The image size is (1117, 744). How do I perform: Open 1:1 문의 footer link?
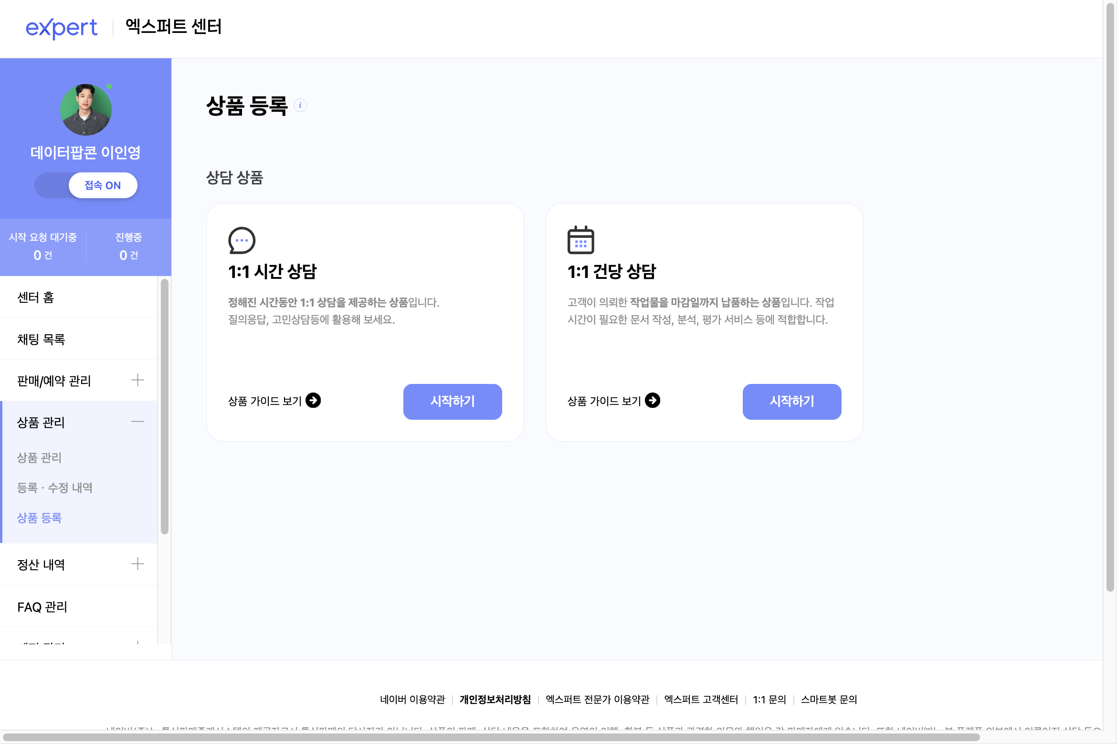769,700
